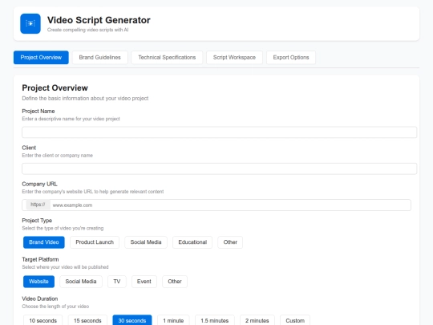Click the Project Type label

37,221
